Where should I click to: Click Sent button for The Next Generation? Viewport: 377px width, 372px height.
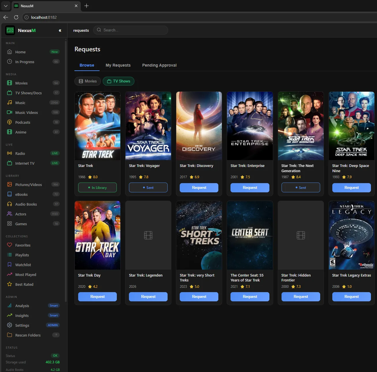point(301,188)
